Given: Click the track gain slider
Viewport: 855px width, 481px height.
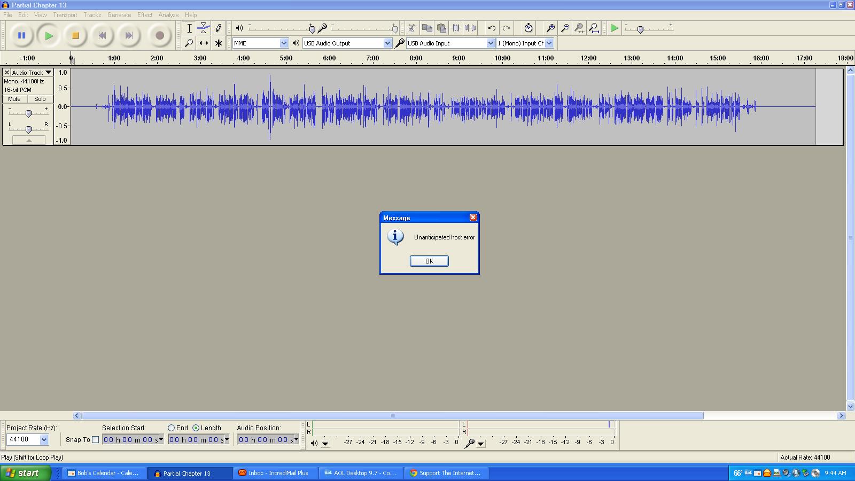Looking at the screenshot, I should 29,113.
